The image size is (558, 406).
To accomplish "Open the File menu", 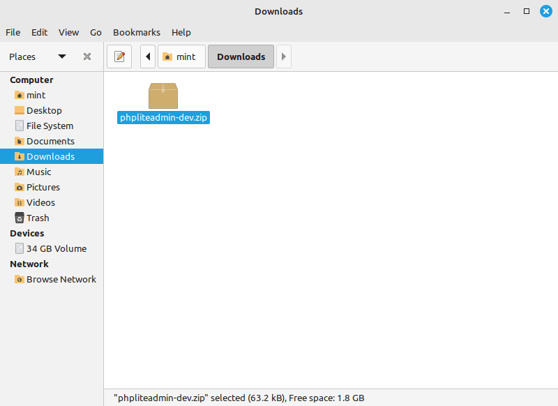I will point(13,32).
